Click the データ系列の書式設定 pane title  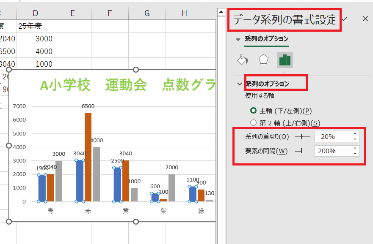pos(284,19)
